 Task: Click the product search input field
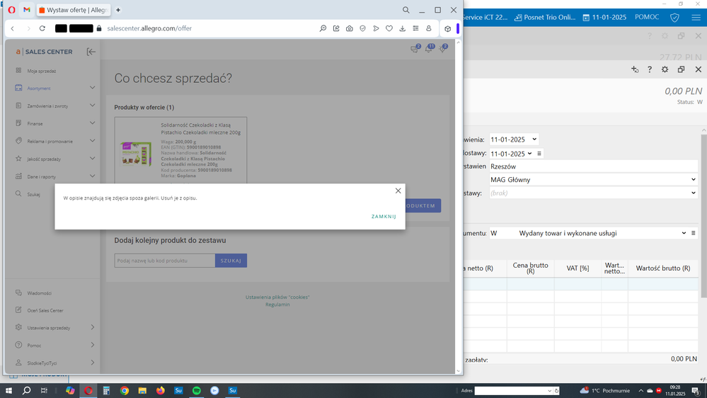[x=165, y=261]
